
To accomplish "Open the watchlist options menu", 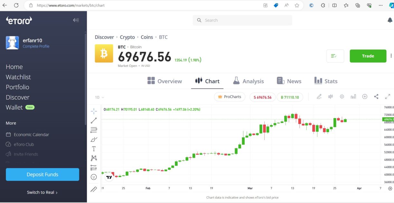I will point(335,56).
